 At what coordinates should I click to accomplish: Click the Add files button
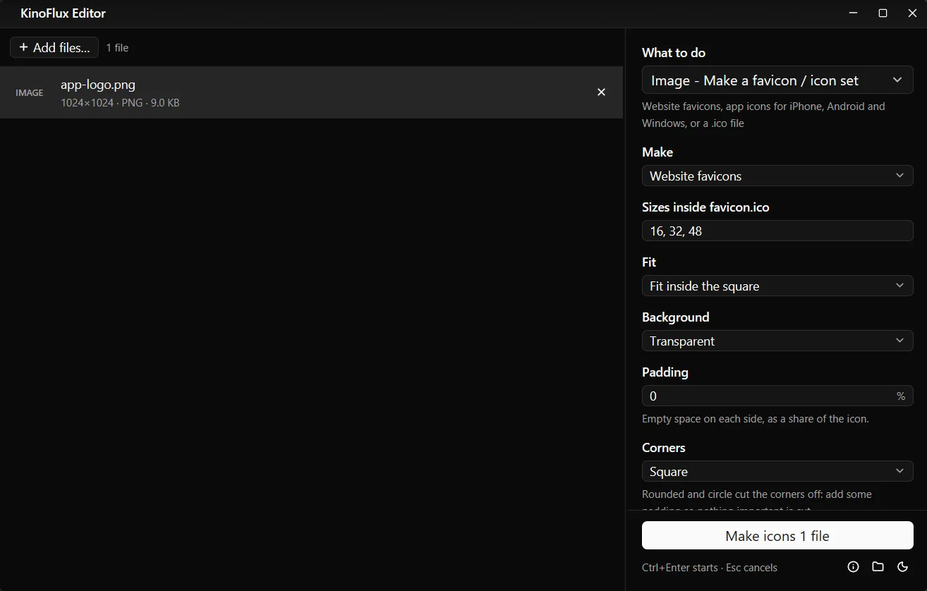[x=54, y=47]
